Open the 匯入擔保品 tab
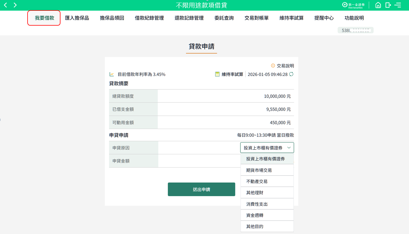409x234 pixels. [77, 18]
